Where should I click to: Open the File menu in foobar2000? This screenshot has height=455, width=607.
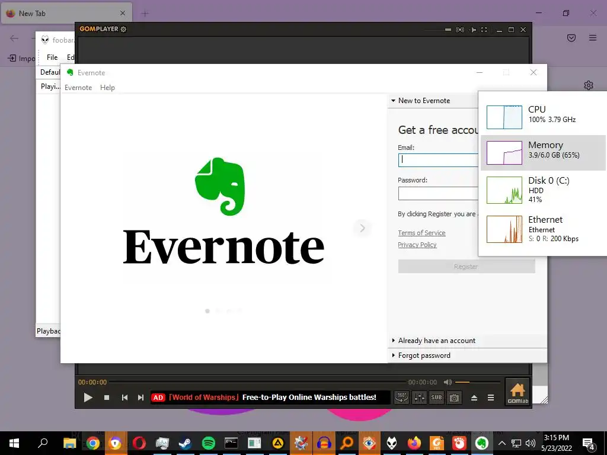pyautogui.click(x=52, y=57)
